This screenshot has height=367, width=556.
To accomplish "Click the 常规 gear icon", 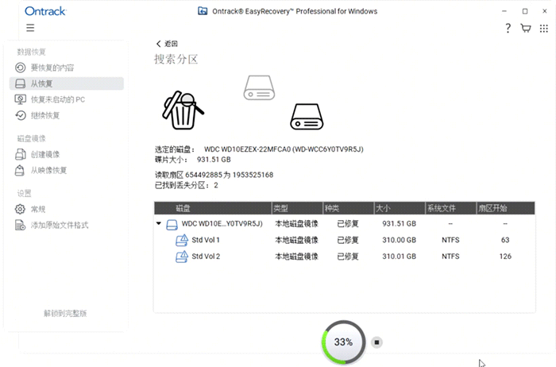I will click(x=20, y=209).
